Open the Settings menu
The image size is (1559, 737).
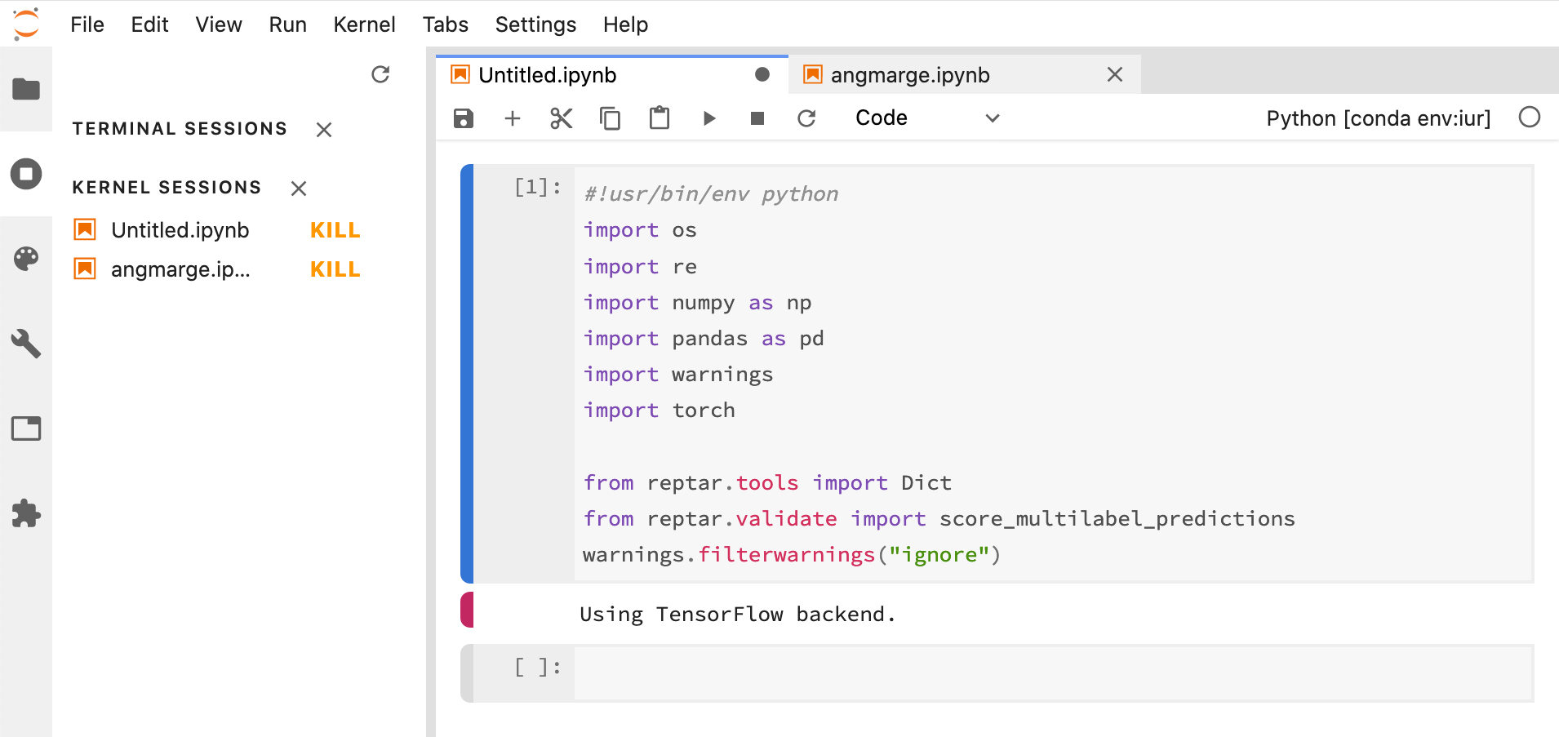click(x=535, y=24)
